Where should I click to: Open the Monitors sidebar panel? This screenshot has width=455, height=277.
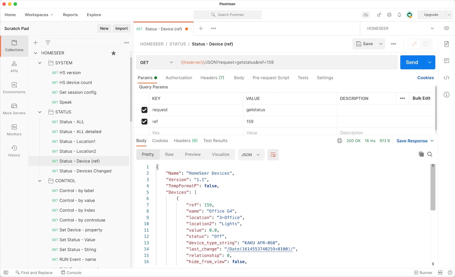[x=14, y=130]
